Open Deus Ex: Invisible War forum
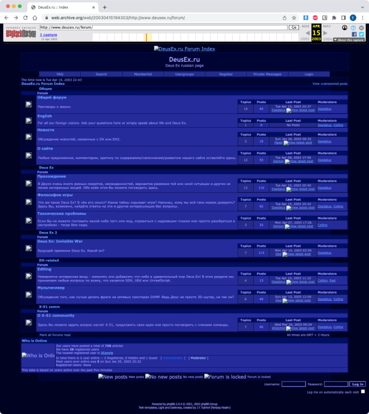This screenshot has width=369, height=414. [x=60, y=241]
